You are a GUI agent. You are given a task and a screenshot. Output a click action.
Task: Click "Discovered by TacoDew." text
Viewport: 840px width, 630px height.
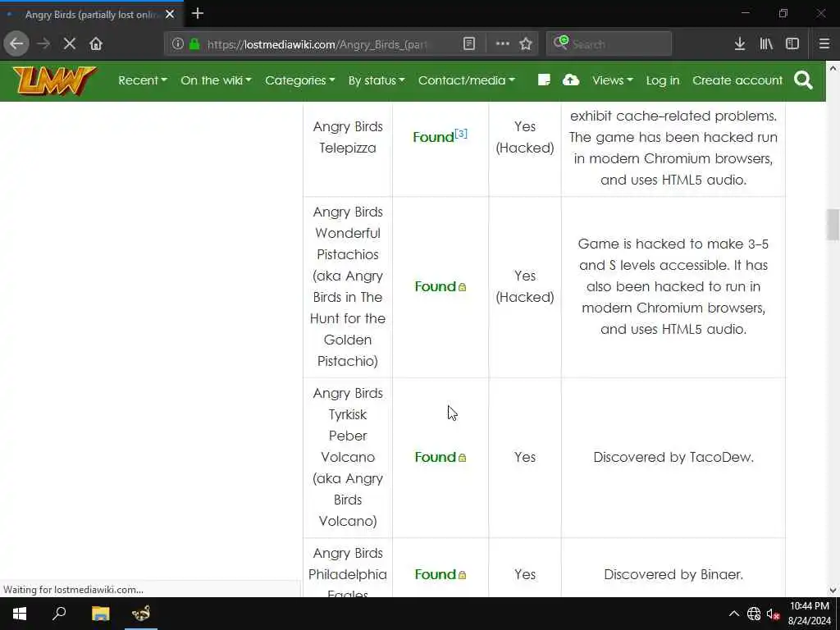[x=673, y=457]
